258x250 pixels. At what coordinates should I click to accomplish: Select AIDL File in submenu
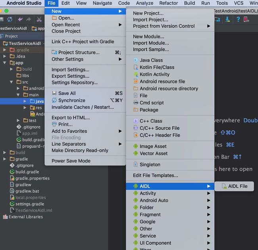click(234, 186)
